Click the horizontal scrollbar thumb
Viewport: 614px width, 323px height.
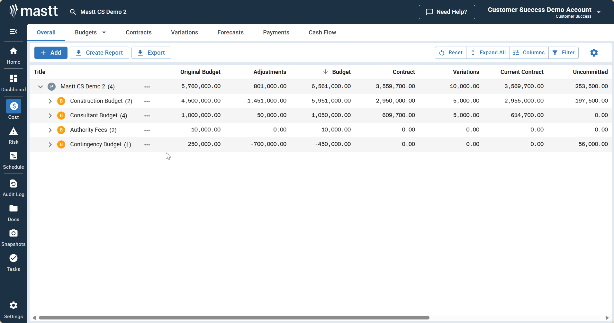(x=234, y=318)
